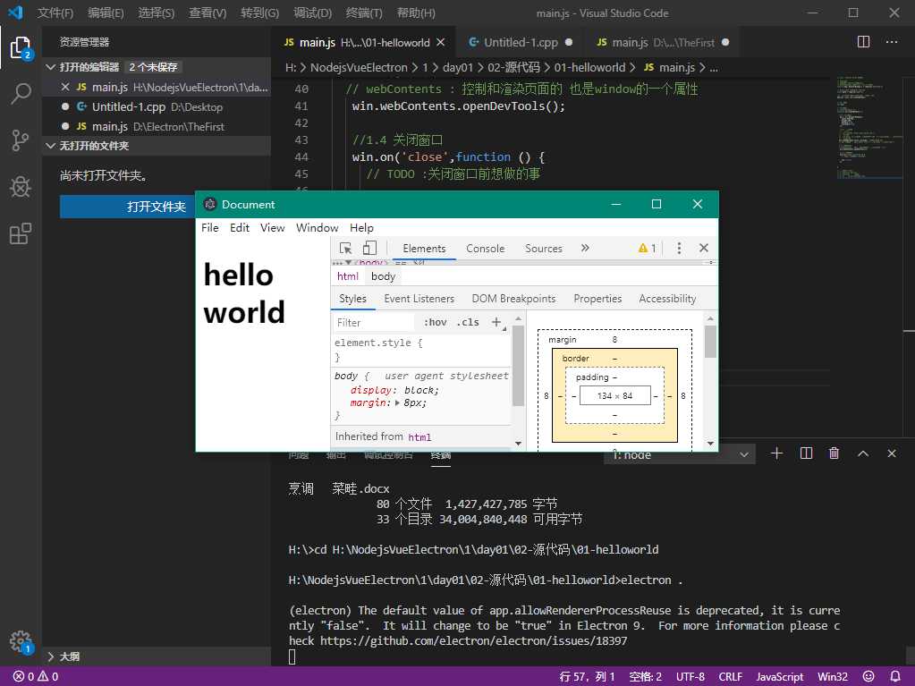Click the 01-helloworld breadcrumb segment
915x686 pixels.
click(x=589, y=68)
